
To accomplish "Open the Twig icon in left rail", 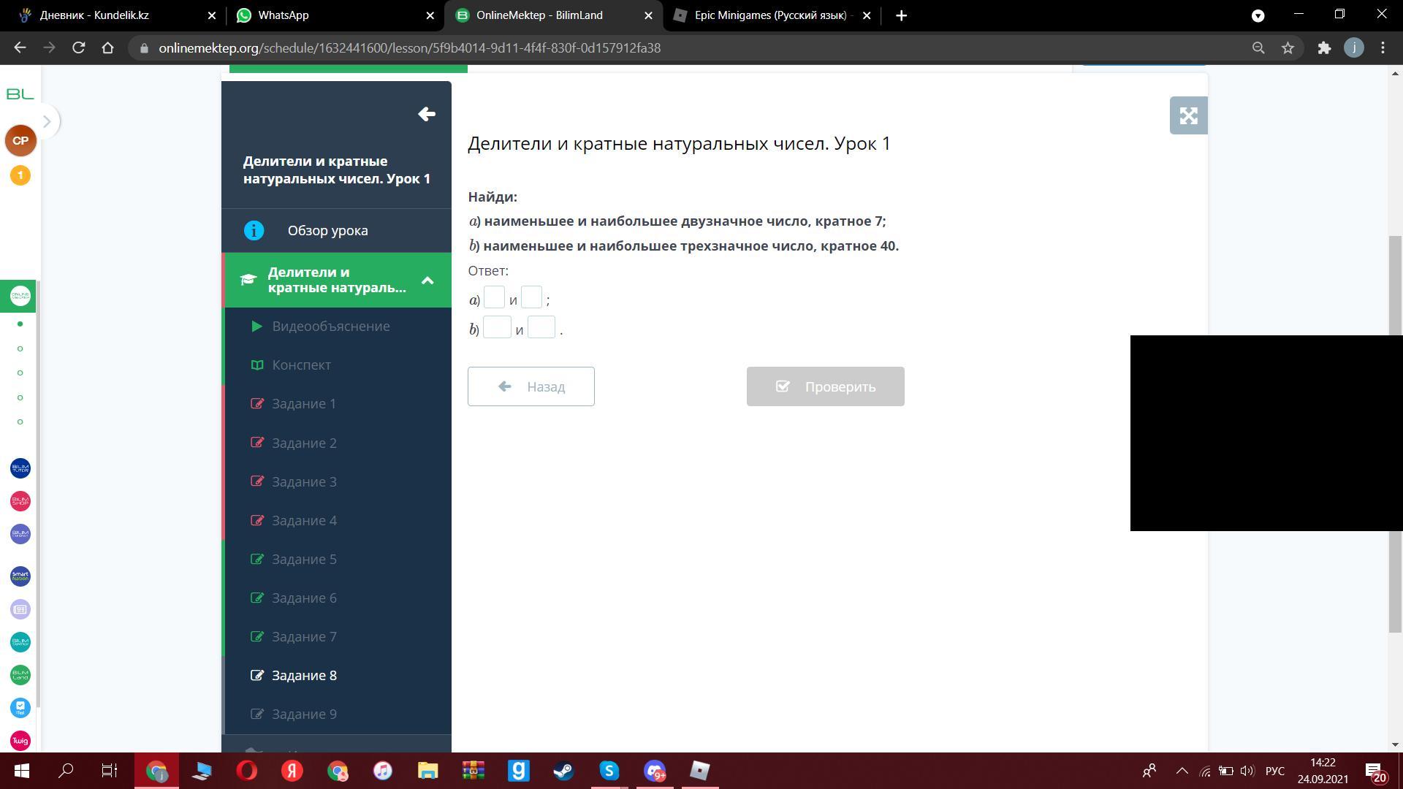I will tap(20, 741).
